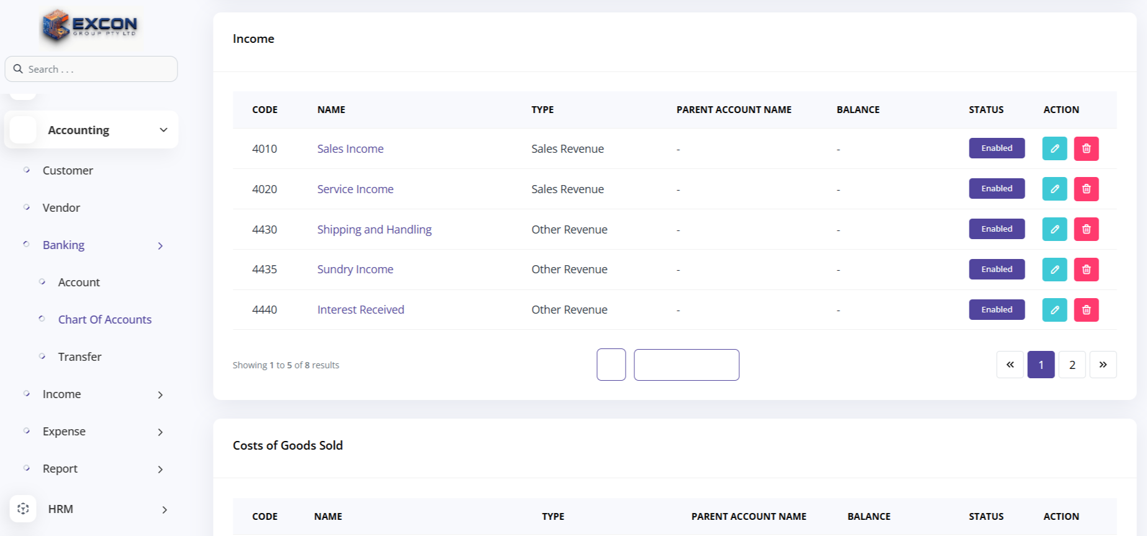Open Chart Of Accounts in sidebar

(x=105, y=320)
